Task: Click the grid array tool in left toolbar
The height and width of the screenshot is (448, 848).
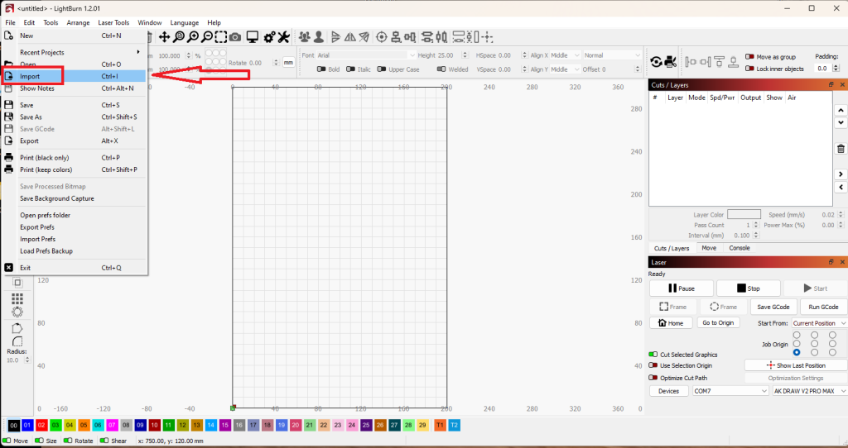Action: [x=17, y=299]
